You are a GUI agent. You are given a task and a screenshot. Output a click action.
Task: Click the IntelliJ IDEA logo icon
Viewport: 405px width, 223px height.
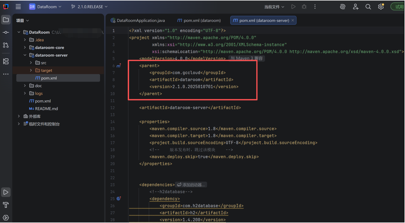pos(6,7)
